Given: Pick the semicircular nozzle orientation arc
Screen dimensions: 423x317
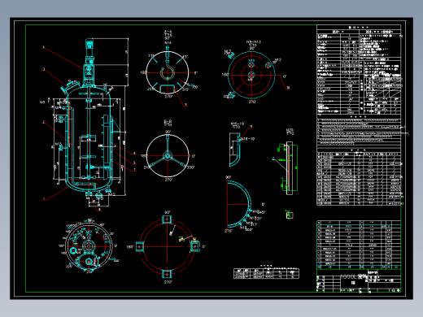Looking at the screenshot, I should 239,204.
